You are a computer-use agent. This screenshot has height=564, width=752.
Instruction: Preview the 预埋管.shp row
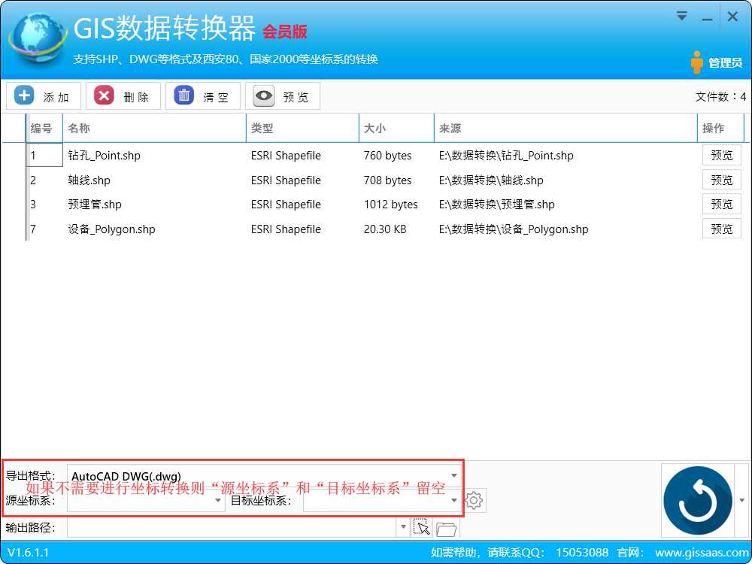[721, 205]
